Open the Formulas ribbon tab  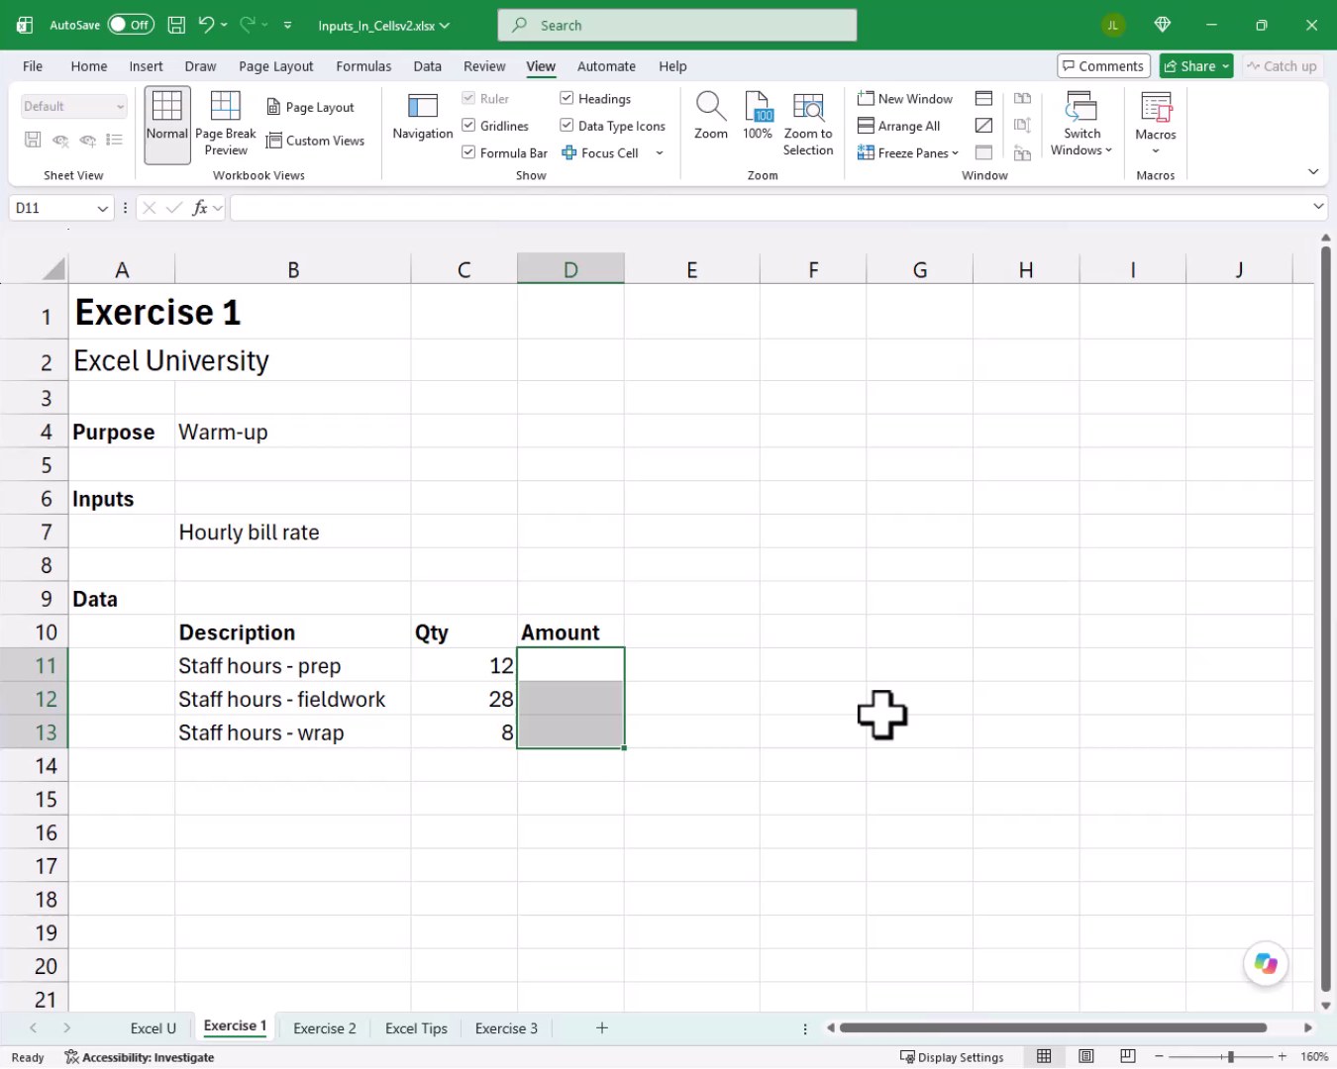coord(363,66)
